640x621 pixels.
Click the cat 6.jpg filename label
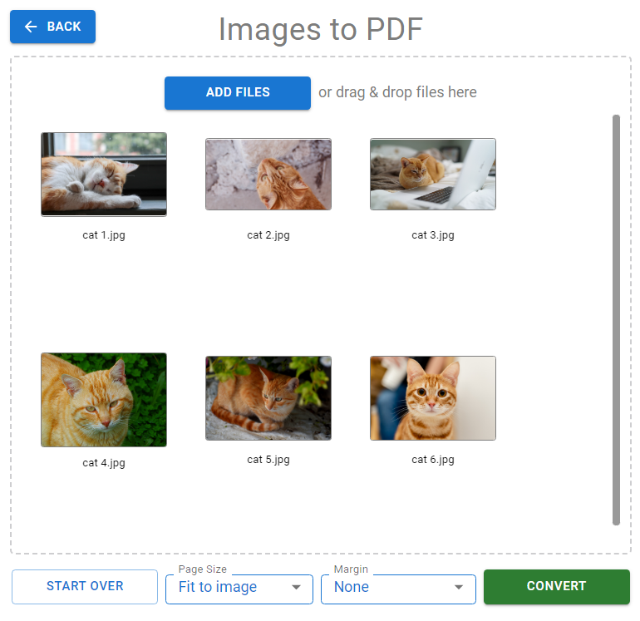coord(433,460)
